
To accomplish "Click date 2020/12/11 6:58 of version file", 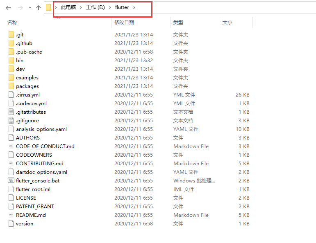I will tap(134, 223).
